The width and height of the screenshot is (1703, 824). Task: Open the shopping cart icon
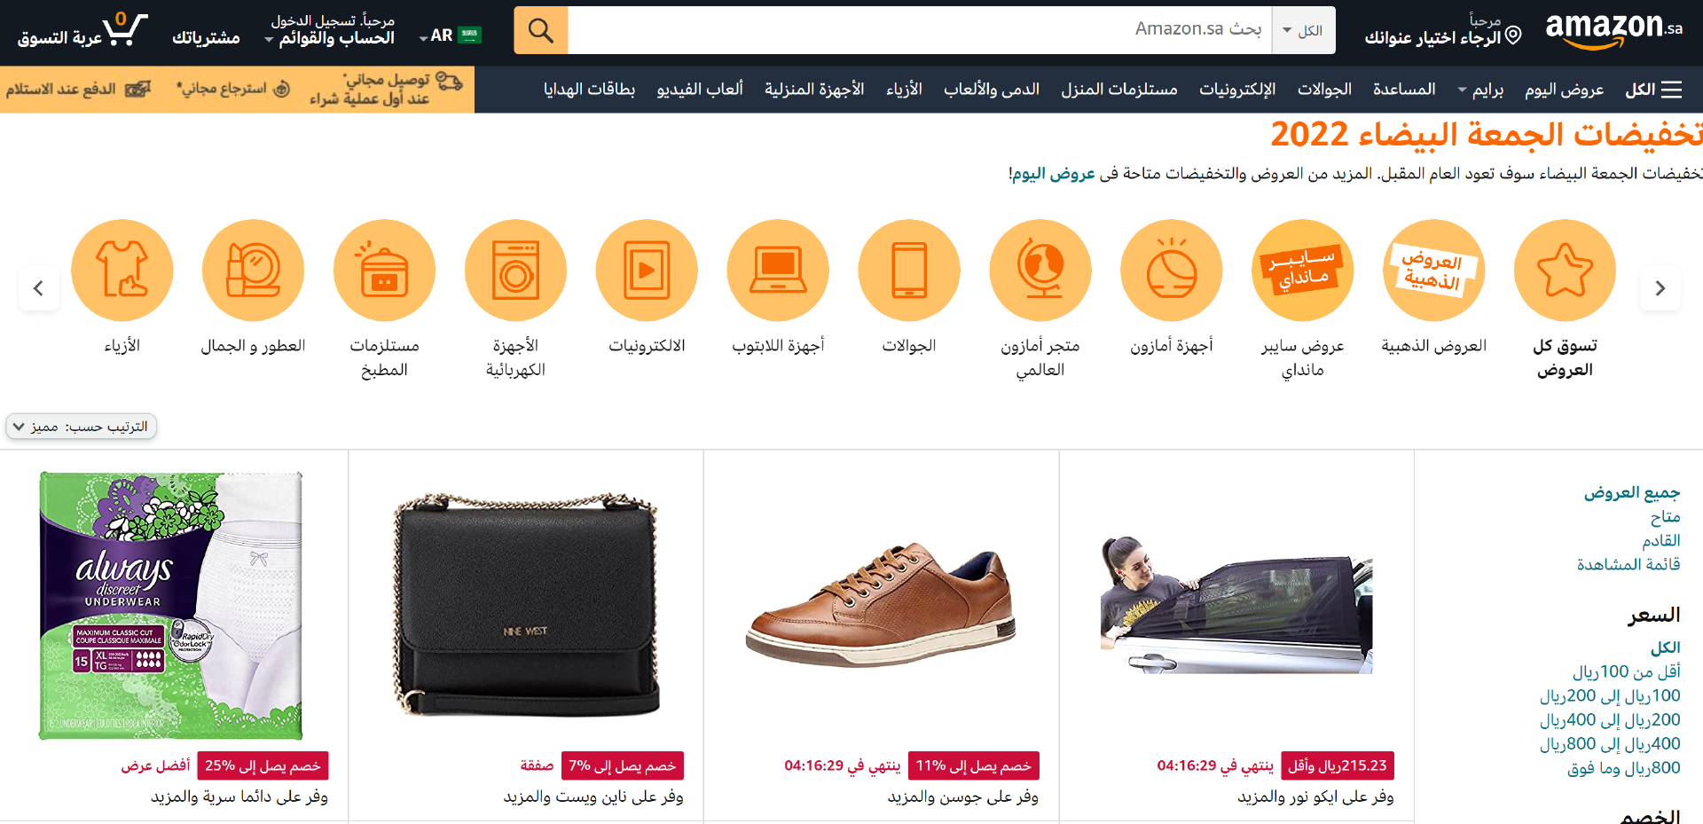tap(125, 29)
